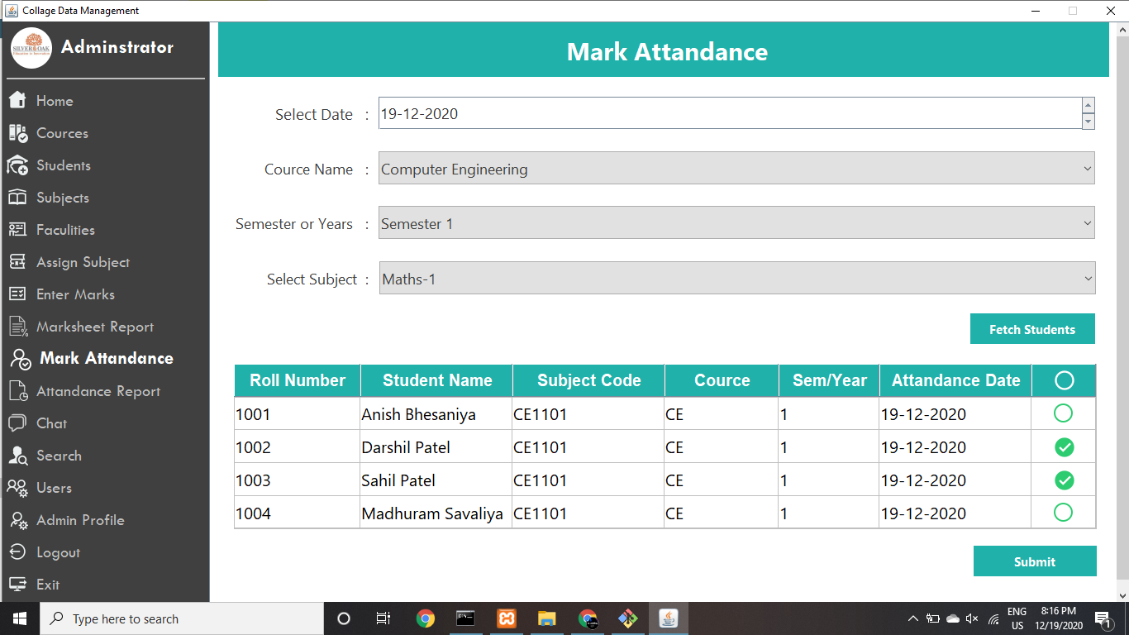Open the Home menu item
This screenshot has height=635, width=1129.
coord(55,101)
